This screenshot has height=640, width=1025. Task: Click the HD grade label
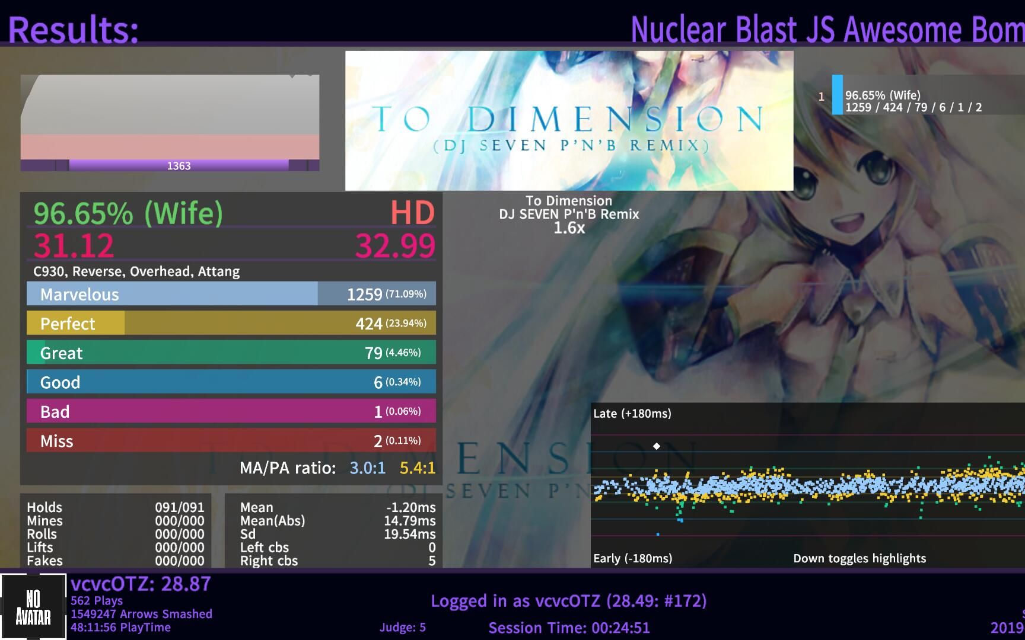[x=413, y=212]
